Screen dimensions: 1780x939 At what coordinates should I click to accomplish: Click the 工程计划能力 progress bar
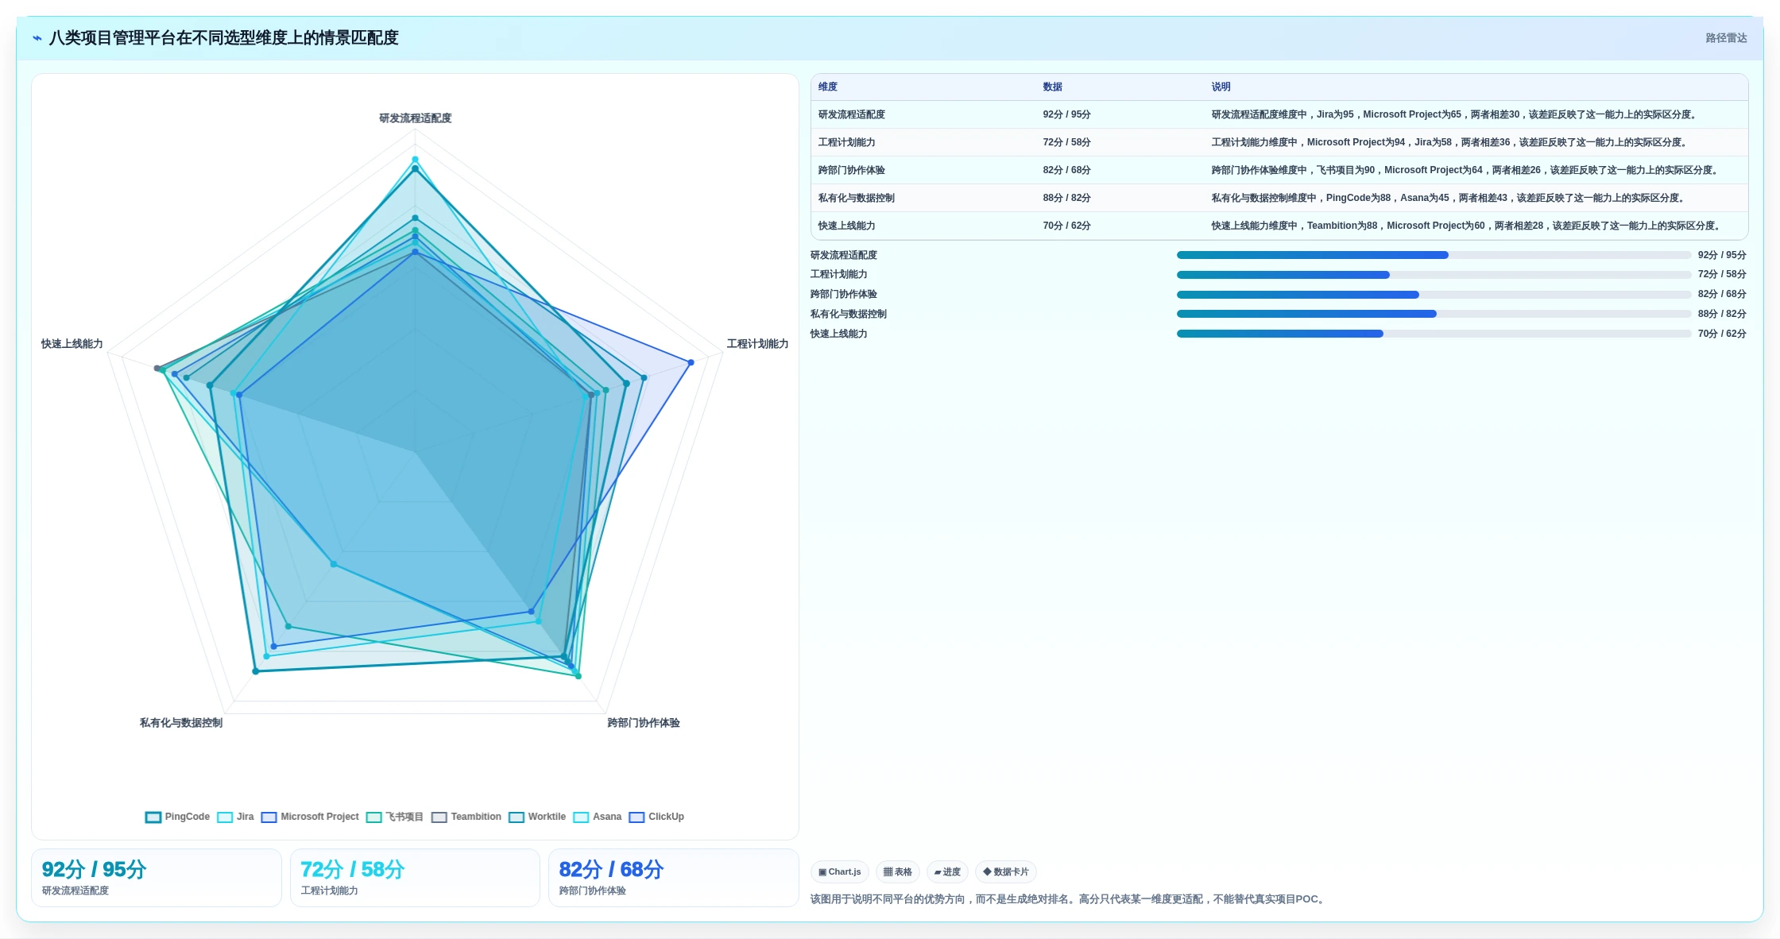(x=1434, y=275)
